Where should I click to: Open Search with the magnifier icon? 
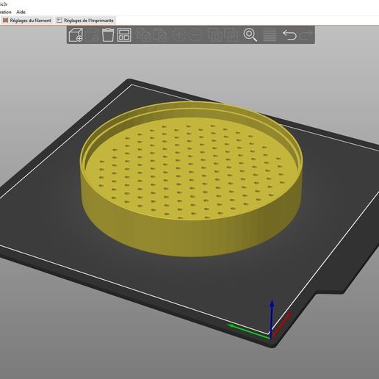pos(250,35)
